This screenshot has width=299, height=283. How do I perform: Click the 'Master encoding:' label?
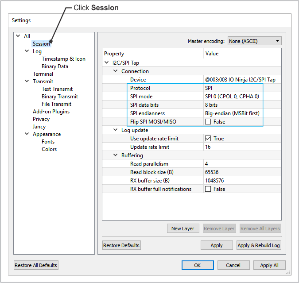[206, 41]
